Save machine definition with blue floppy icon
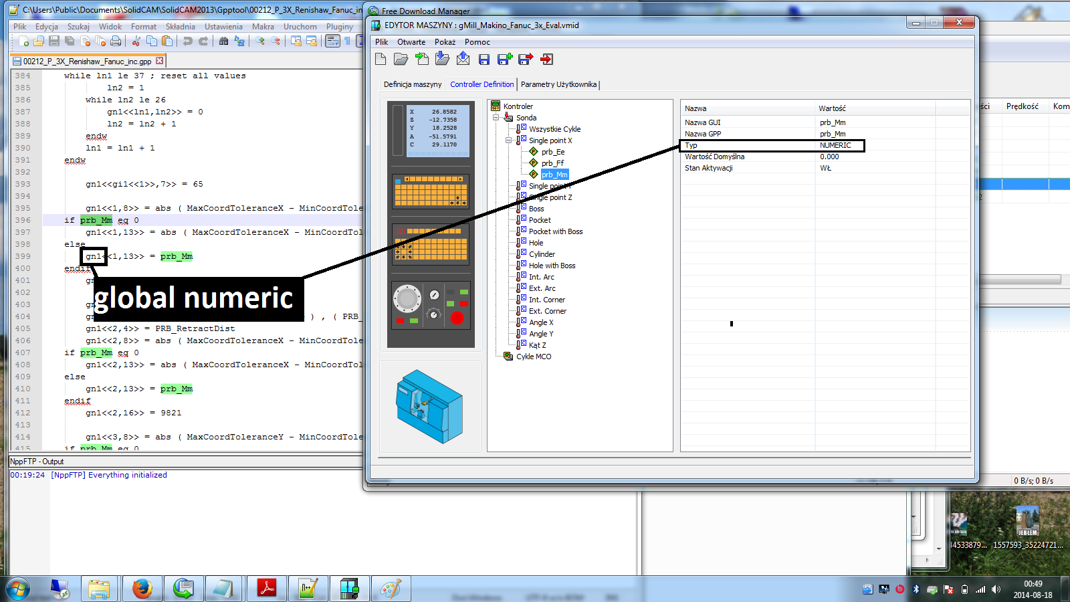1070x602 pixels. (484, 60)
